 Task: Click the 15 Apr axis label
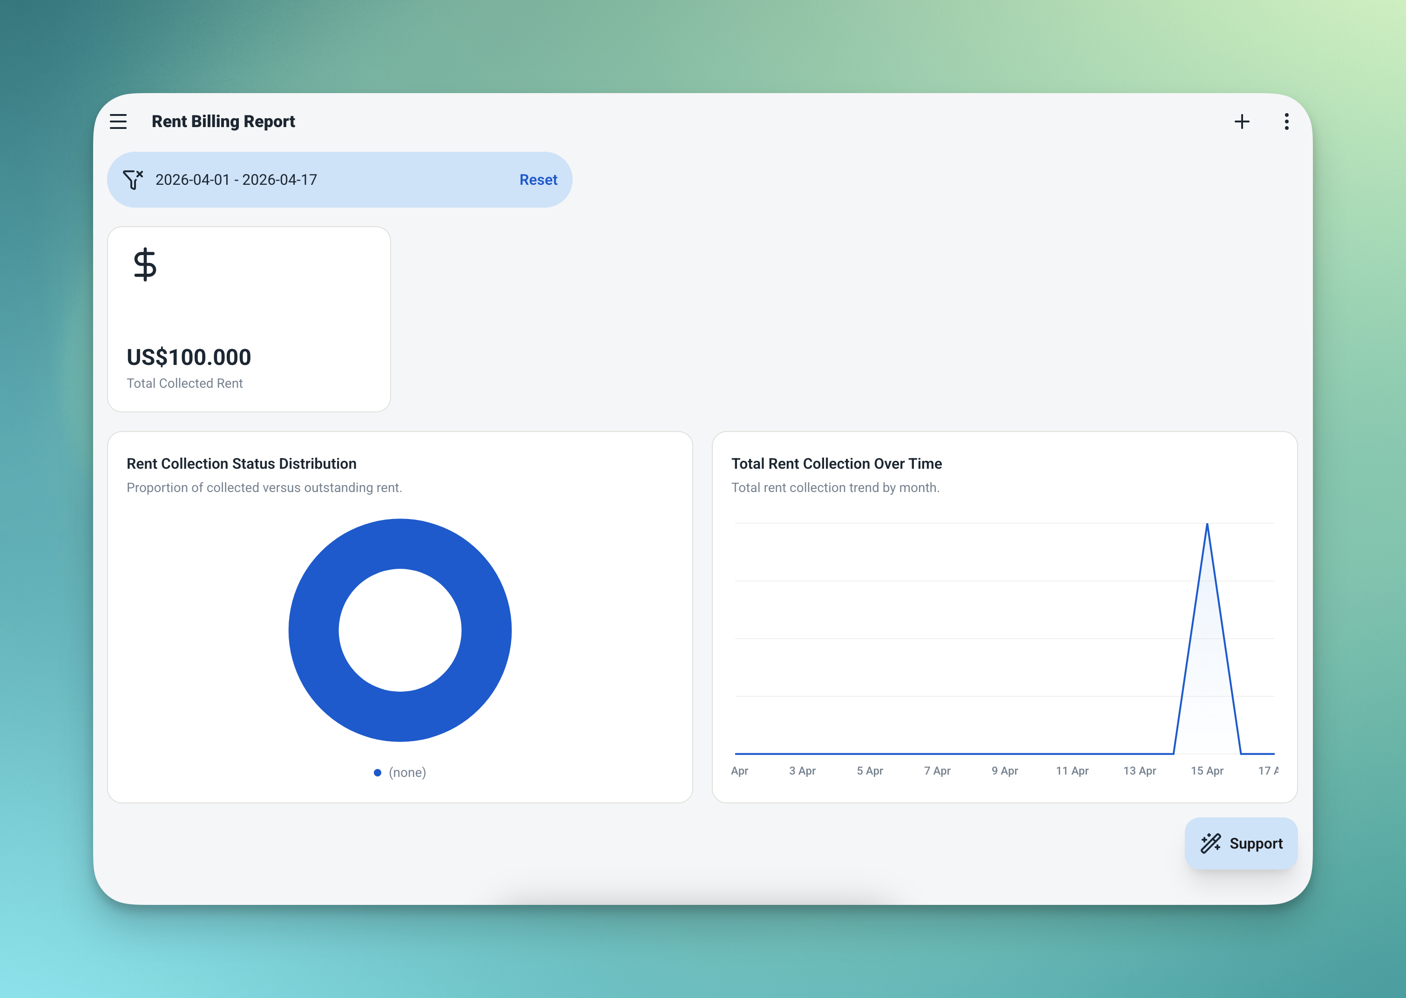point(1206,771)
